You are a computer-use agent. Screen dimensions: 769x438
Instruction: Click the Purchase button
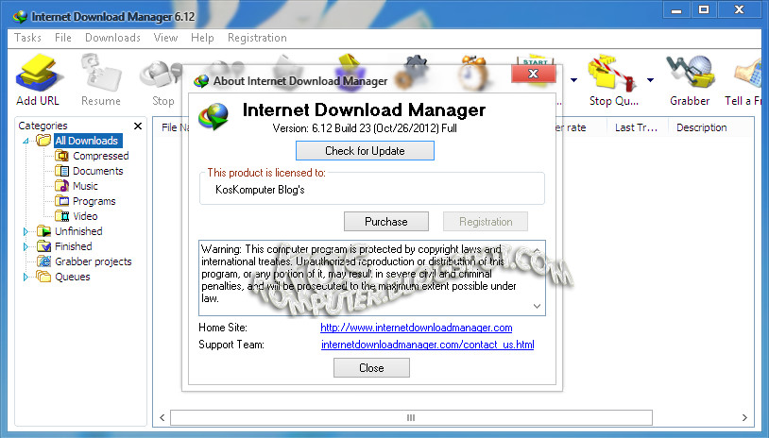pyautogui.click(x=386, y=222)
